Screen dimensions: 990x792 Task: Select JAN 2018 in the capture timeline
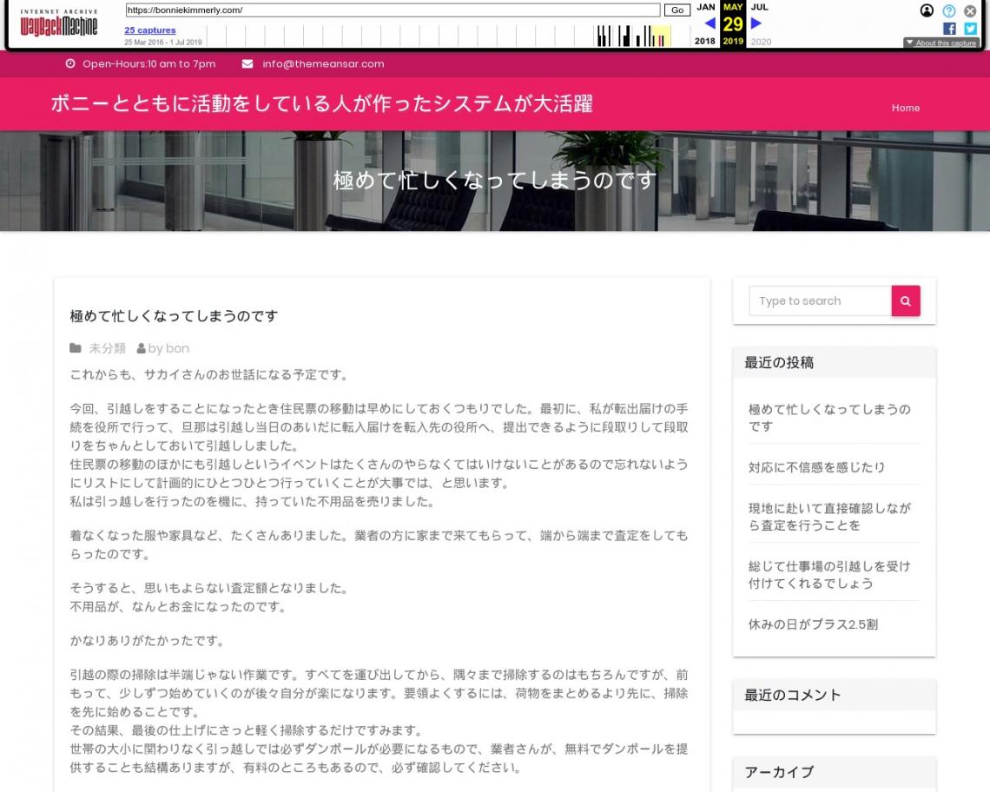705,24
